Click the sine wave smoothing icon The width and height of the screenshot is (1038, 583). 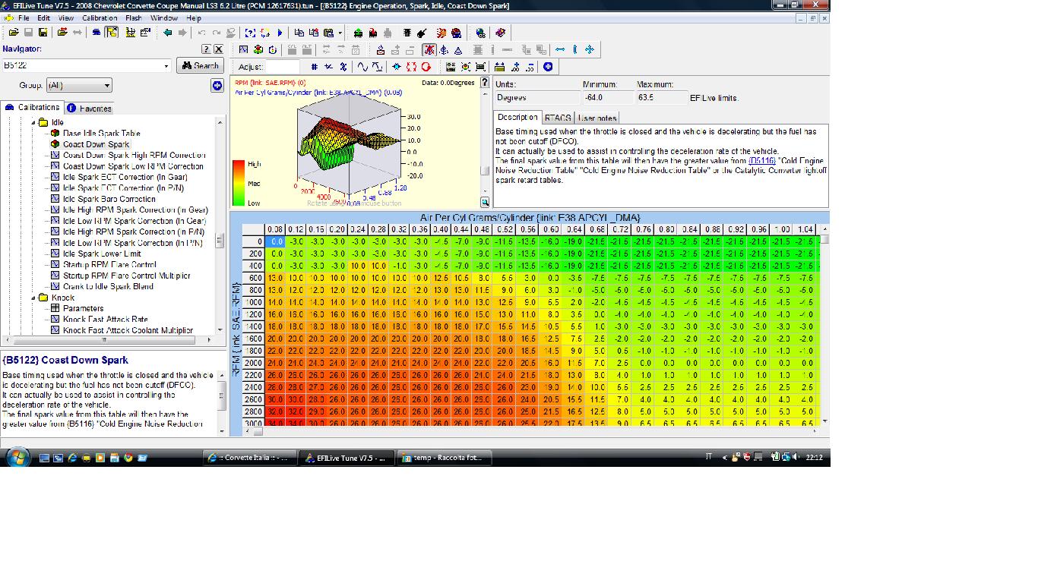(363, 67)
